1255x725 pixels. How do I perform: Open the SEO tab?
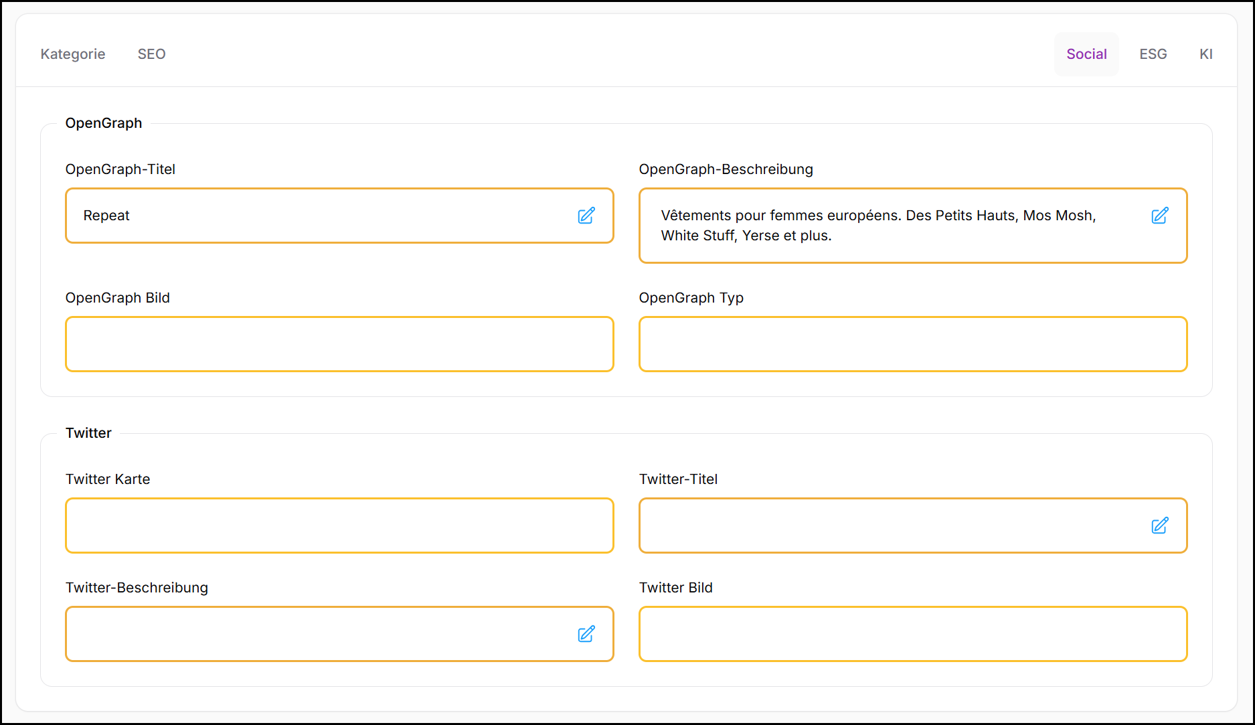[x=151, y=54]
